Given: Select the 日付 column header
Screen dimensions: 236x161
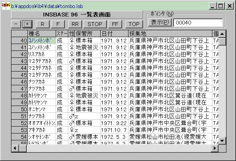Looking at the screenshot, I should [x=114, y=33].
